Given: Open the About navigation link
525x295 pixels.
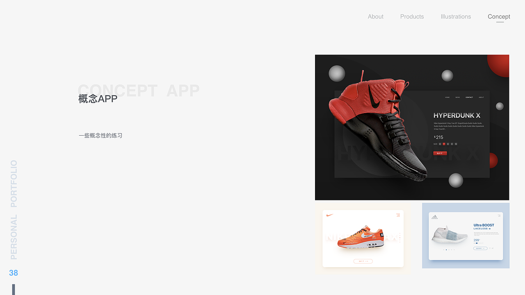Looking at the screenshot, I should pyautogui.click(x=375, y=17).
